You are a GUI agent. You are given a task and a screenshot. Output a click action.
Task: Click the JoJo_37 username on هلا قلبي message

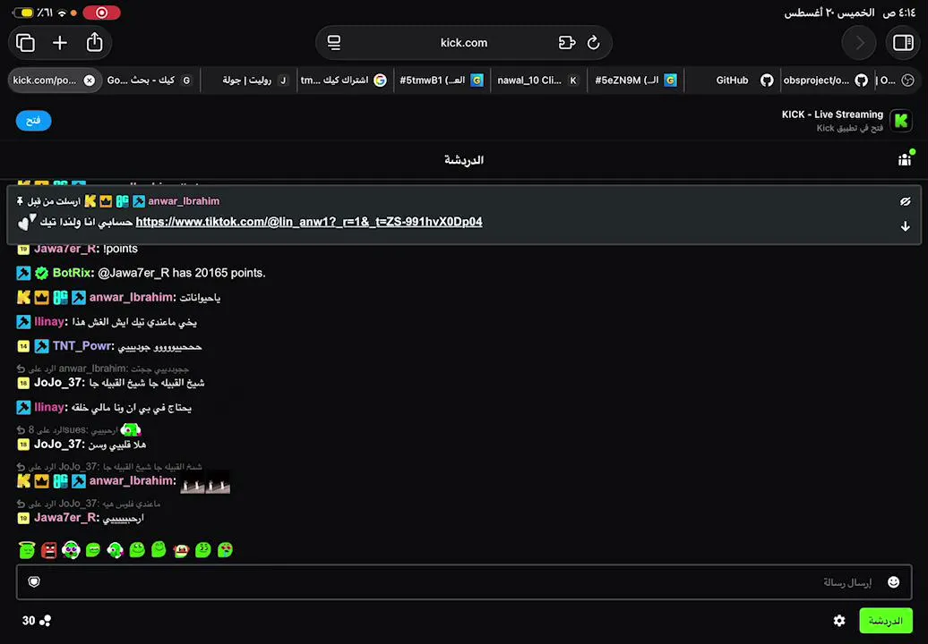(x=57, y=445)
